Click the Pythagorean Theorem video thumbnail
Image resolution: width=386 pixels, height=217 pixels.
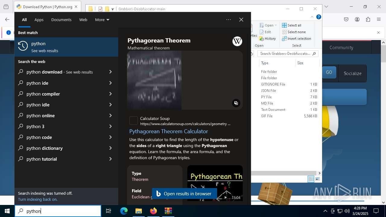(x=215, y=183)
